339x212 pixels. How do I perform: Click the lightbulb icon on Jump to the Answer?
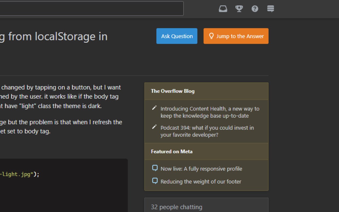click(x=211, y=36)
